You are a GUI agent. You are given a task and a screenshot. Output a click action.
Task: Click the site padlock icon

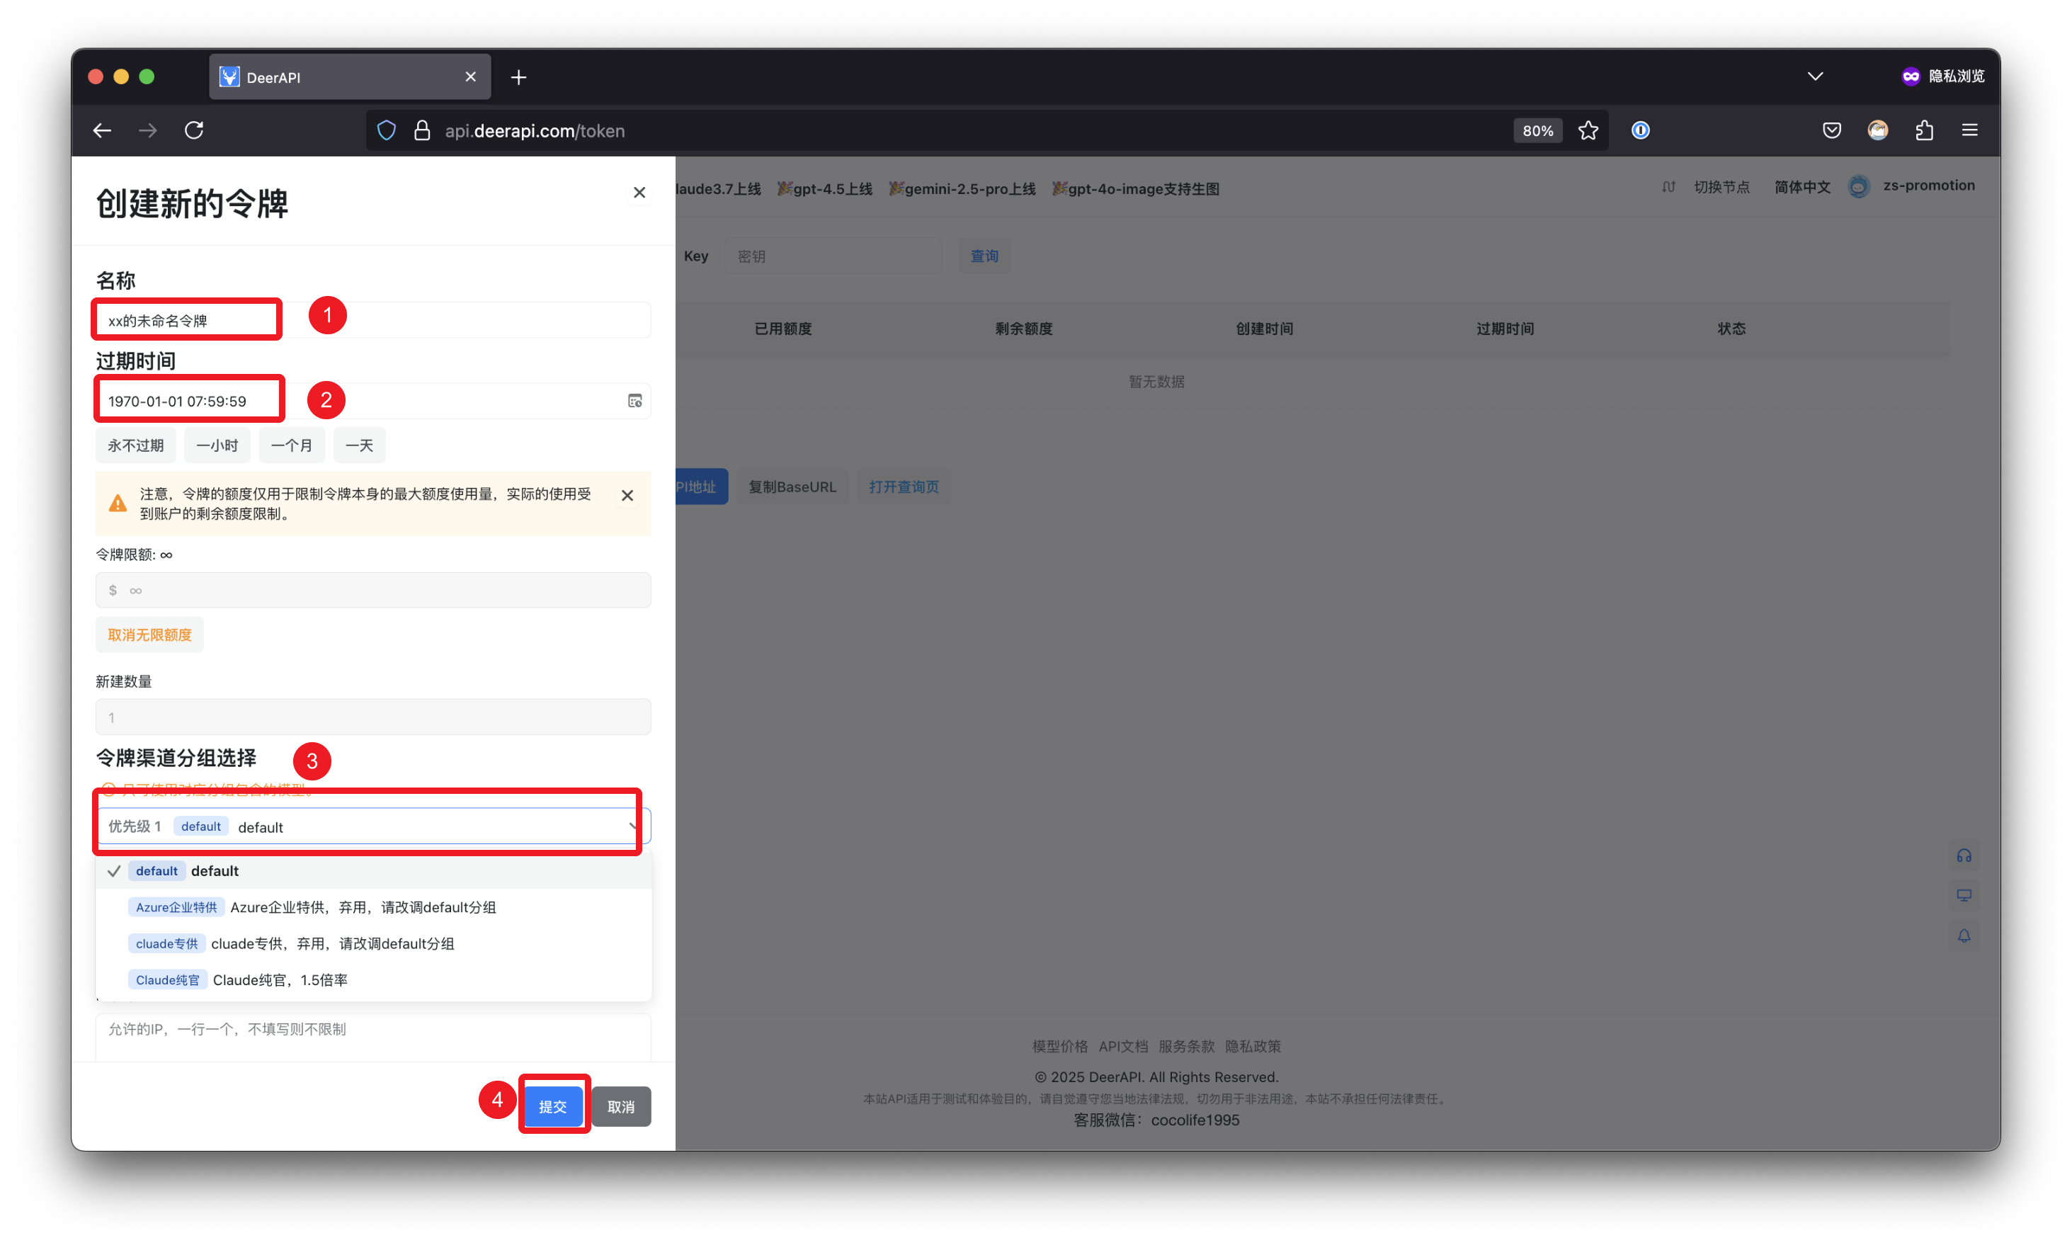point(422,130)
